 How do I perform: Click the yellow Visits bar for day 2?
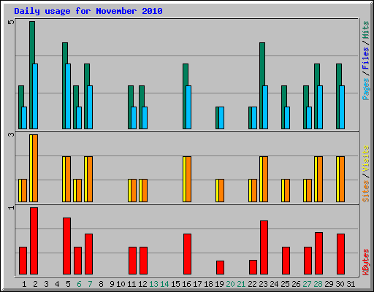tap(31, 168)
